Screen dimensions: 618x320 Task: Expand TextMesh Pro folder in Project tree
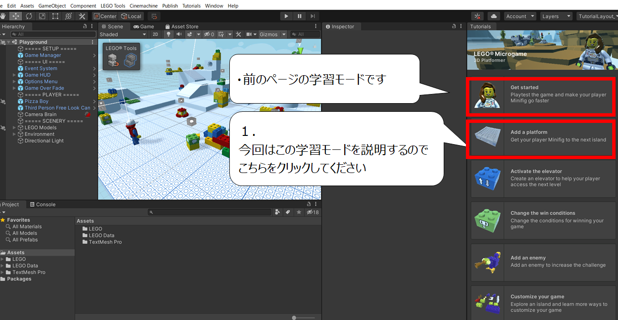click(2, 272)
